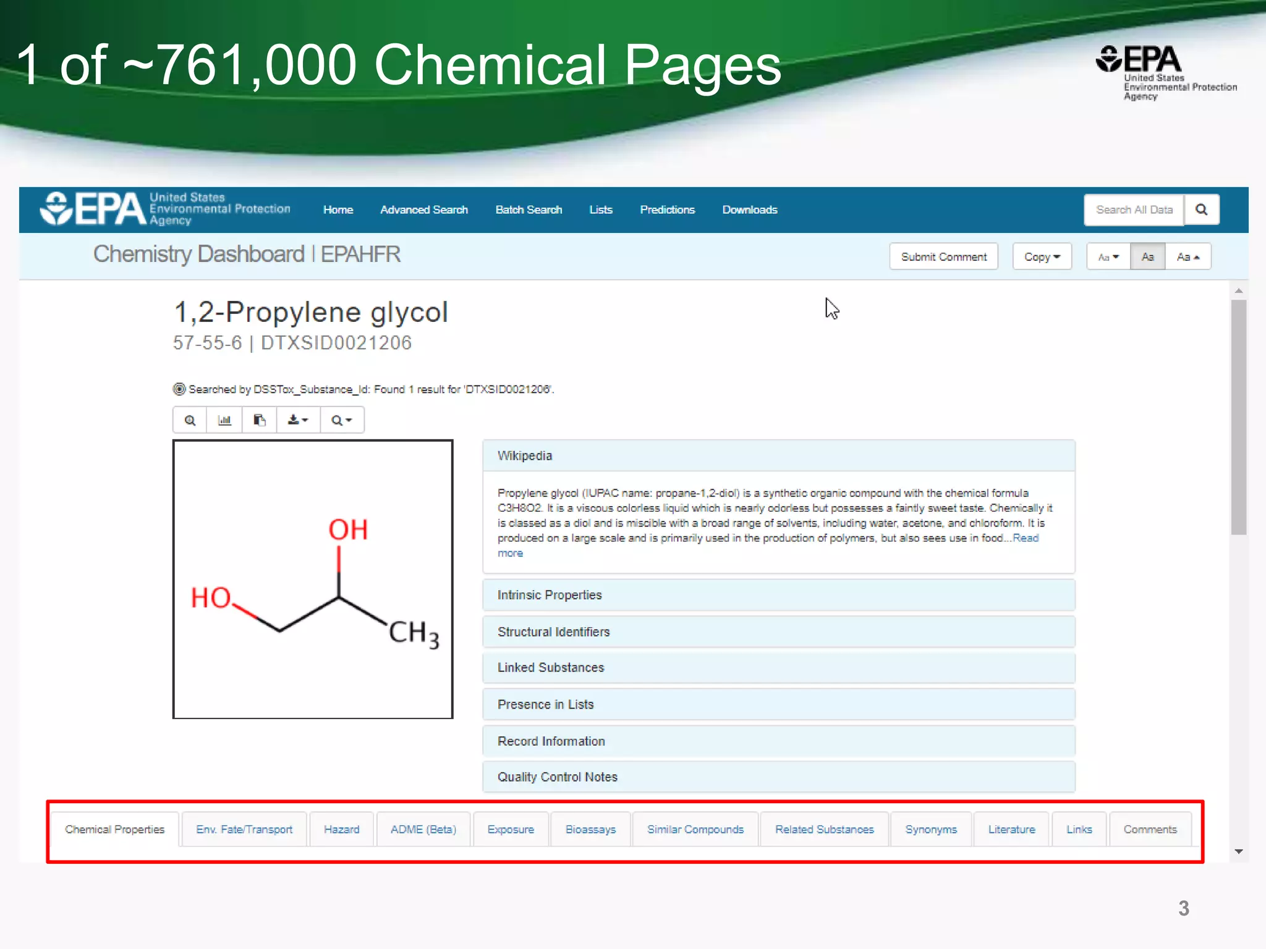The width and height of the screenshot is (1266, 949).
Task: Switch to the Exposure tab
Action: point(511,829)
